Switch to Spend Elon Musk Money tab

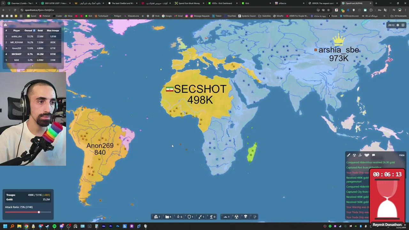[189, 3]
